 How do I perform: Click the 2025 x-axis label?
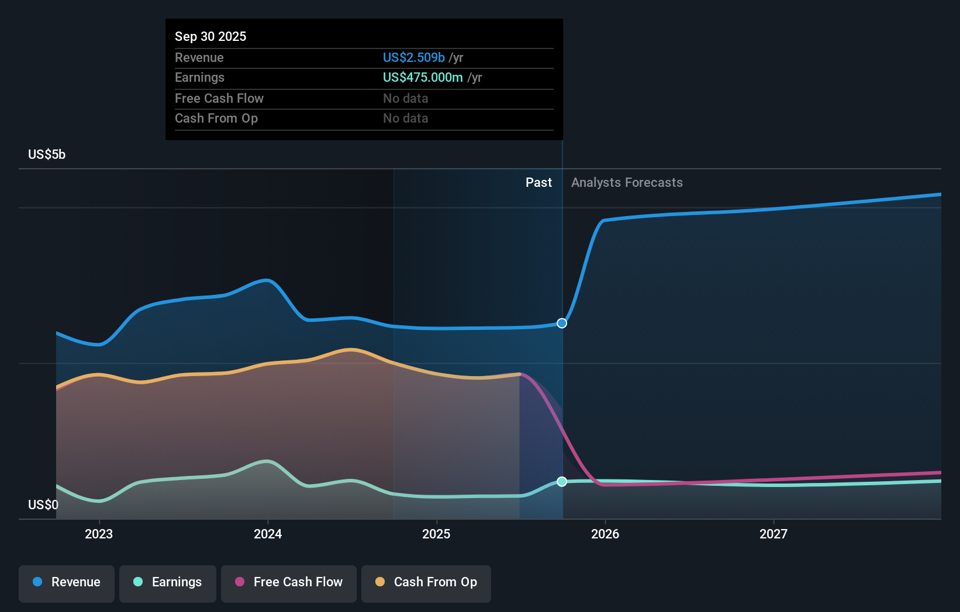[x=436, y=534]
